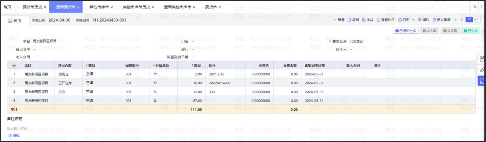Close the 其他出库单 tab
This screenshot has width=486, height=142.
click(112, 7)
